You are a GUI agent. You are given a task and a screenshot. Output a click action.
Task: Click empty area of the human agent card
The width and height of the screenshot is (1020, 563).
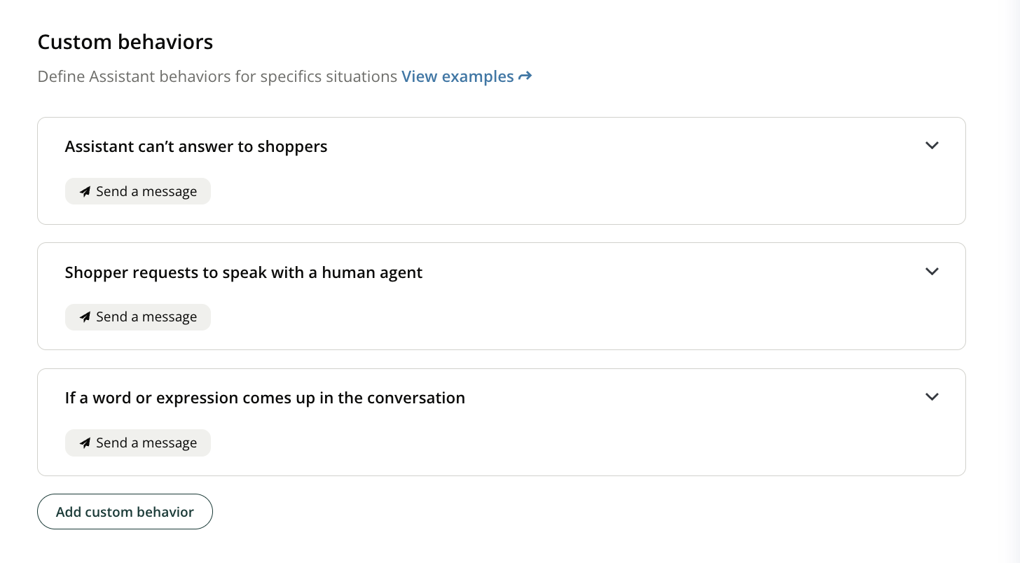560,315
